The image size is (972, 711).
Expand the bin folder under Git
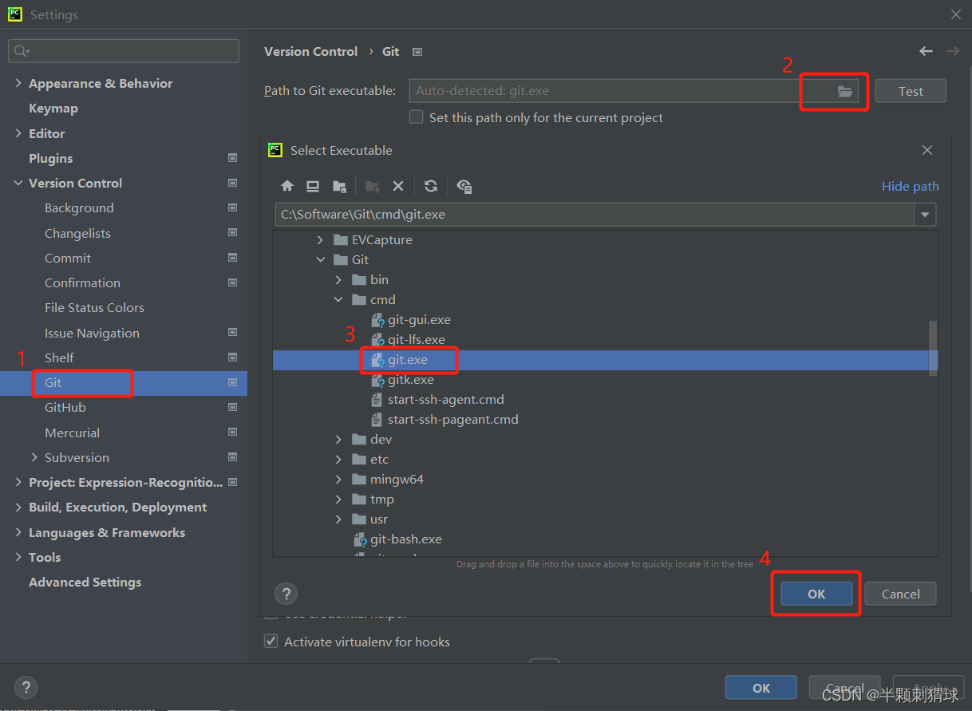pyautogui.click(x=338, y=279)
